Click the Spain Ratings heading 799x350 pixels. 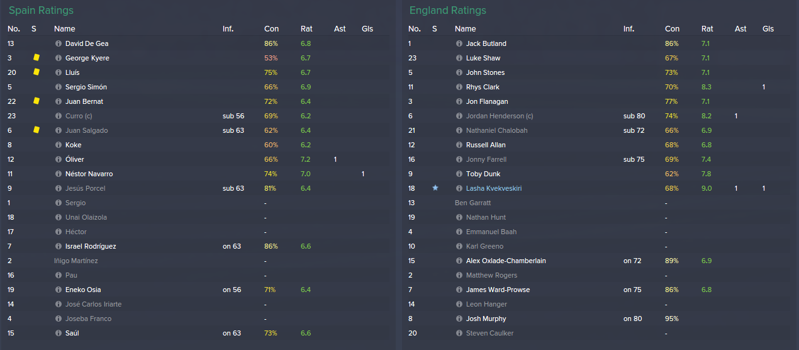[x=41, y=11]
